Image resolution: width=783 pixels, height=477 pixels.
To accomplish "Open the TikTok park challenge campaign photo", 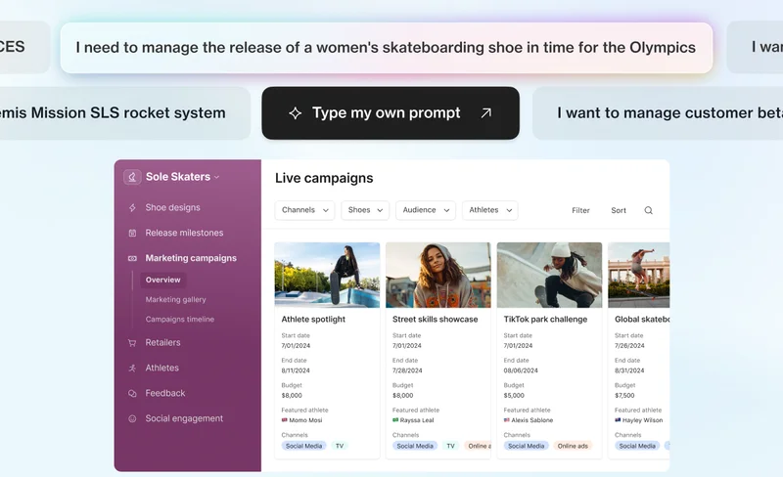I will click(549, 275).
